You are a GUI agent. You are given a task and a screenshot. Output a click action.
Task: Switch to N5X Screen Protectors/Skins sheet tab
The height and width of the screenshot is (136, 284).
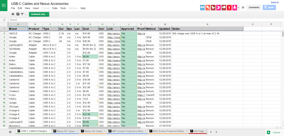point(168,131)
